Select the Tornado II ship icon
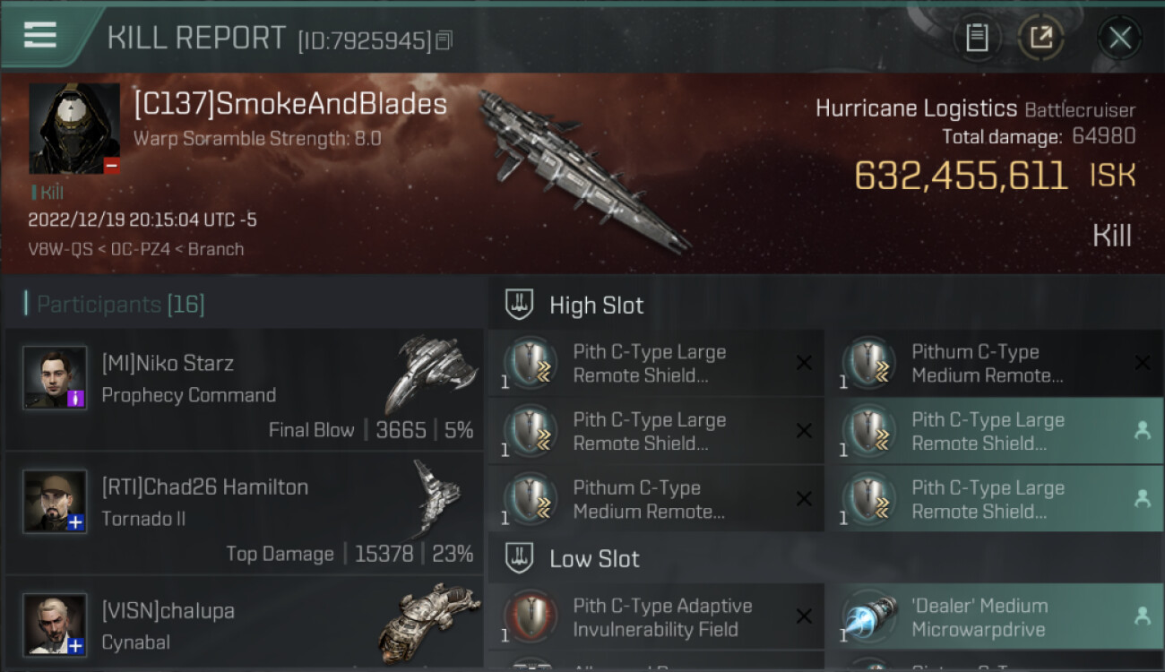The width and height of the screenshot is (1165, 672). click(436, 498)
